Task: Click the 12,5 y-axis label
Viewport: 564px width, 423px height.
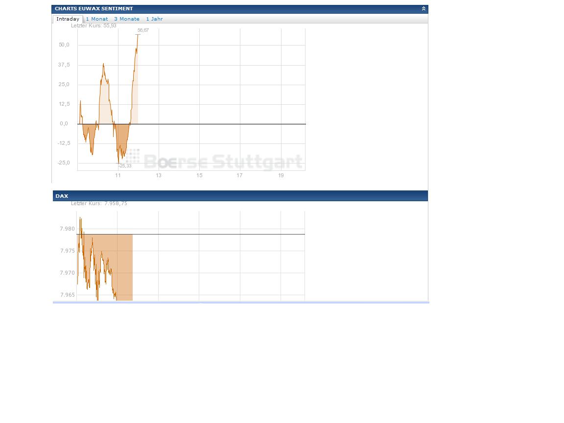Action: (65, 104)
